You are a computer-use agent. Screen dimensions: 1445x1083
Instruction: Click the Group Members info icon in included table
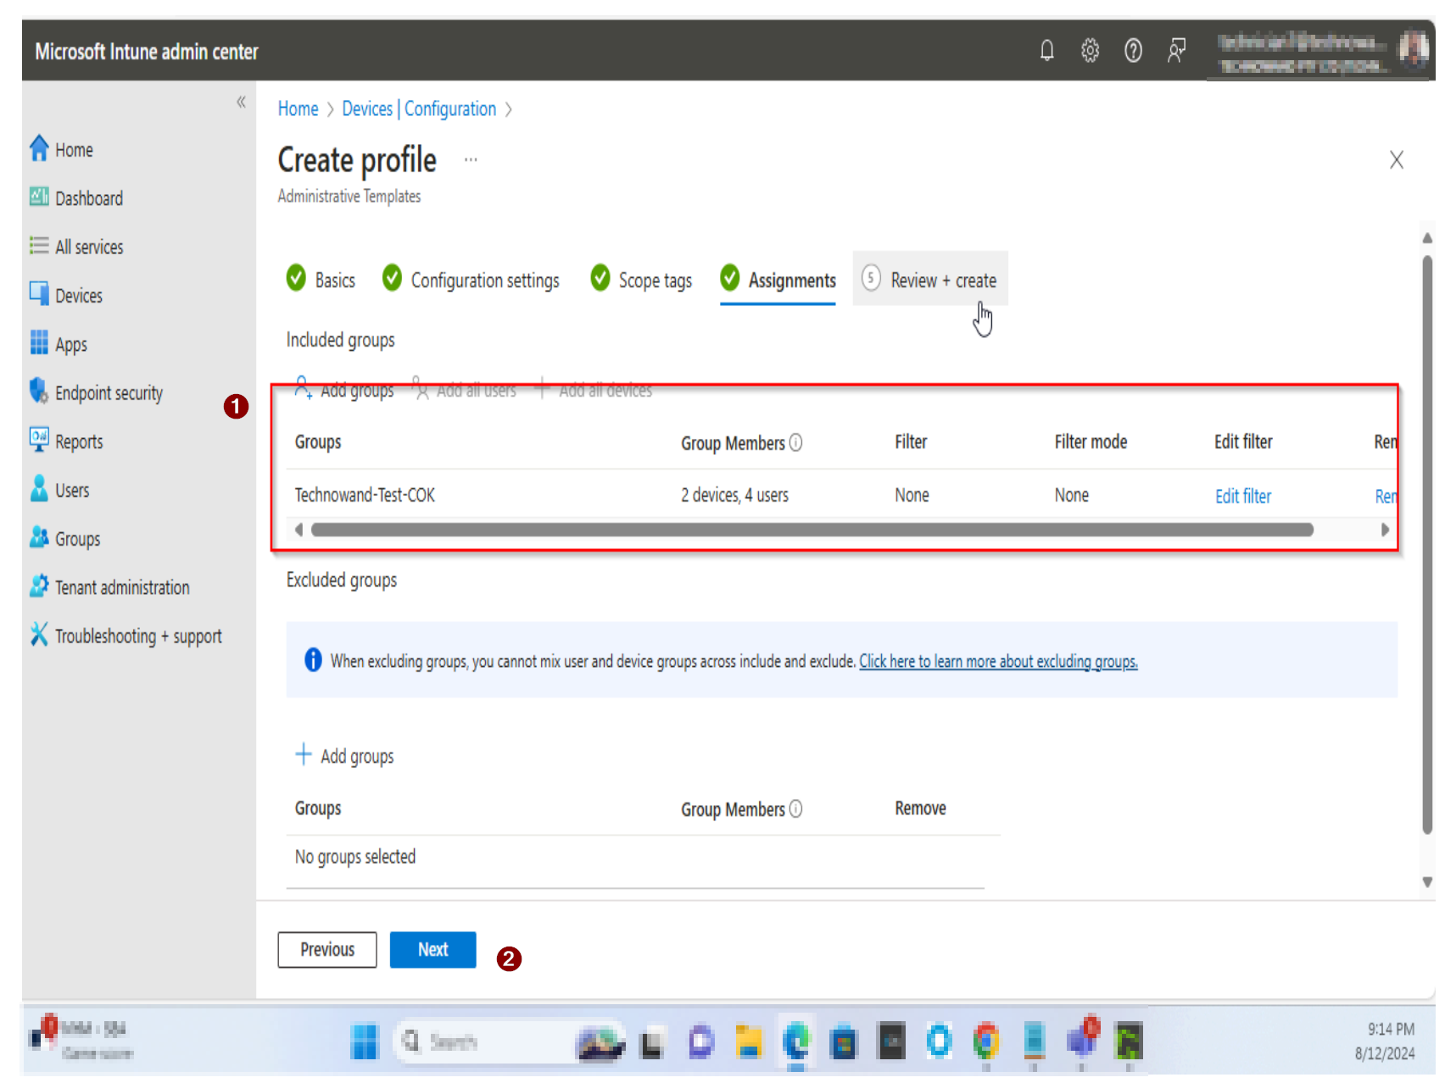(796, 442)
